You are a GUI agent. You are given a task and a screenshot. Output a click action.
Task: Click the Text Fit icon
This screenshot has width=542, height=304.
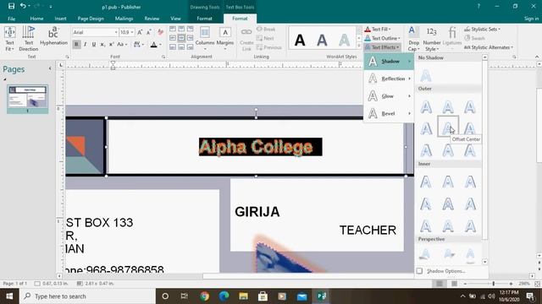(9, 39)
